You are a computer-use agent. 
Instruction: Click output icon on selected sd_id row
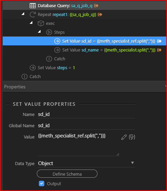[x=159, y=41]
